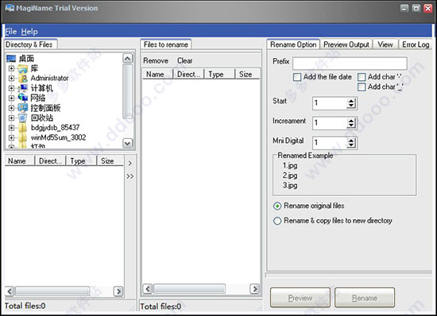The image size is (437, 316).
Task: Click the winMd5Sum_3002 folder icon
Action: 23,137
